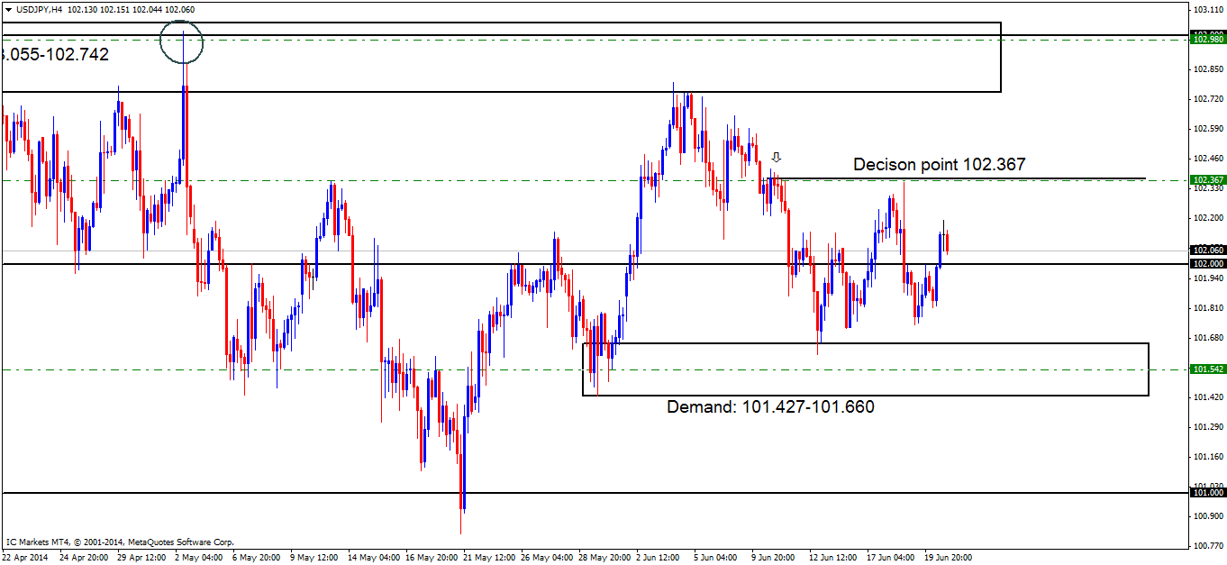Click the '9 Jun 20:00' time axis label
Image resolution: width=1227 pixels, height=565 pixels.
point(775,557)
